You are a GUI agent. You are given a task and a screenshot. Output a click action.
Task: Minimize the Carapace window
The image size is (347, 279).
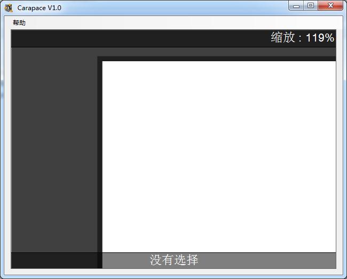296,5
